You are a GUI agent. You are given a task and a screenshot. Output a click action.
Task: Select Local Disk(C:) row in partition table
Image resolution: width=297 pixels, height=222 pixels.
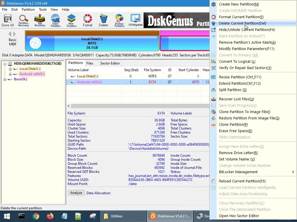138,76
